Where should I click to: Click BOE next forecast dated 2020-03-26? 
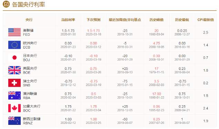coord(93,71)
